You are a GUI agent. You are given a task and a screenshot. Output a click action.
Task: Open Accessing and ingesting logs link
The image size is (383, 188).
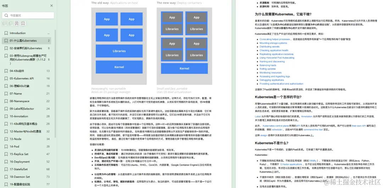click(x=274, y=76)
